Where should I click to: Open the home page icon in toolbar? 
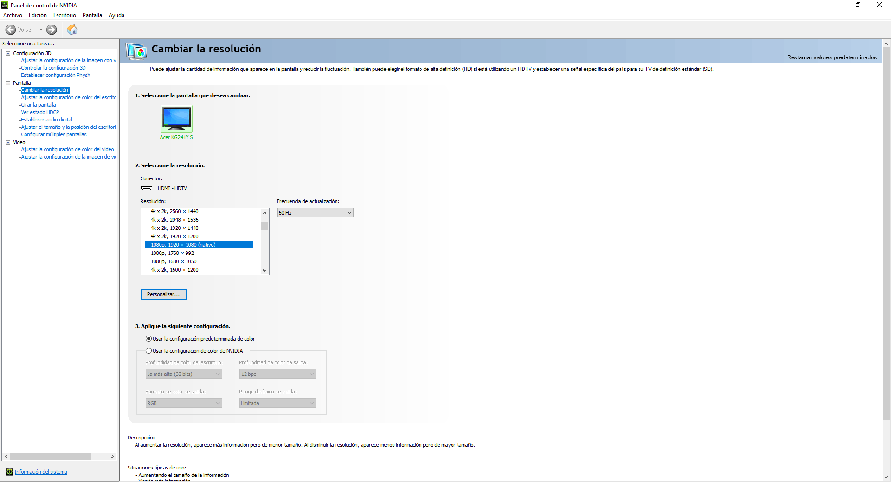[72, 30]
